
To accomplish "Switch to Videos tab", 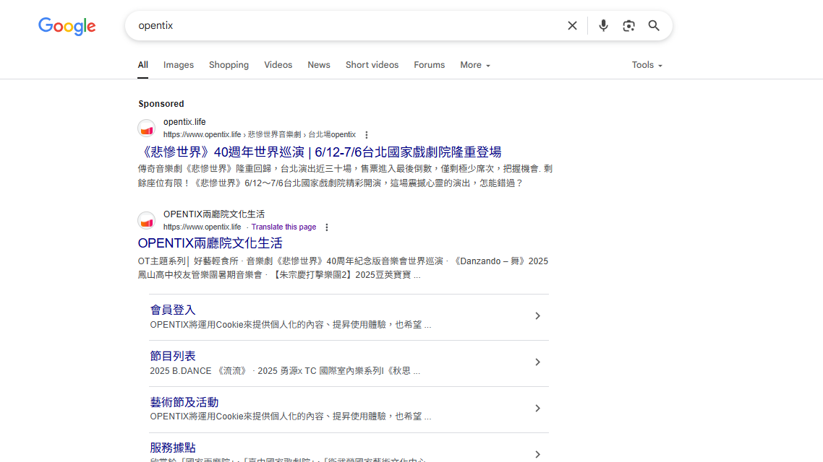I will pyautogui.click(x=278, y=65).
